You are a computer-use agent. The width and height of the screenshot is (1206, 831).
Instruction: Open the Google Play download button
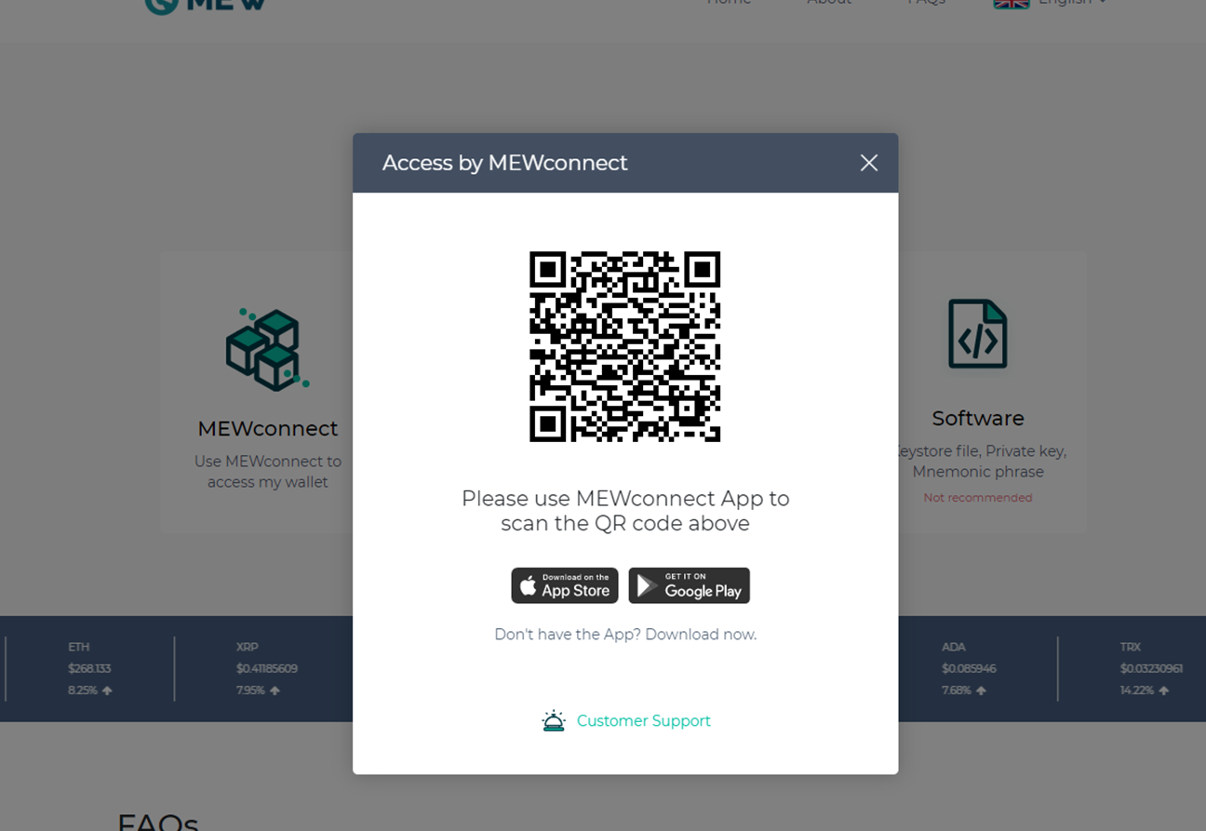click(x=689, y=585)
